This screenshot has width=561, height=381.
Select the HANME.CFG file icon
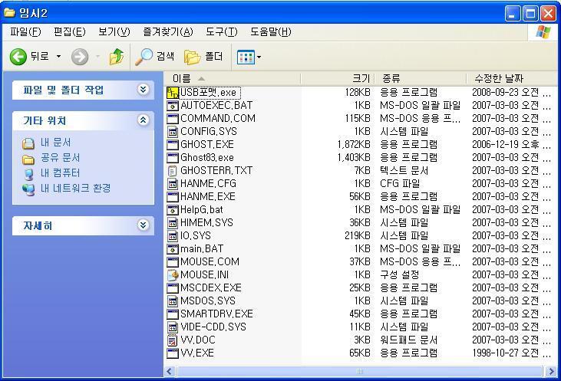173,184
